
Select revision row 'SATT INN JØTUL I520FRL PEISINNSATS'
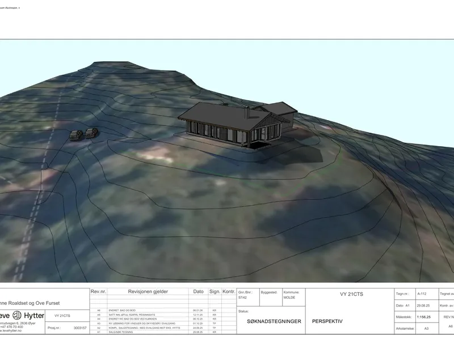(x=132, y=314)
